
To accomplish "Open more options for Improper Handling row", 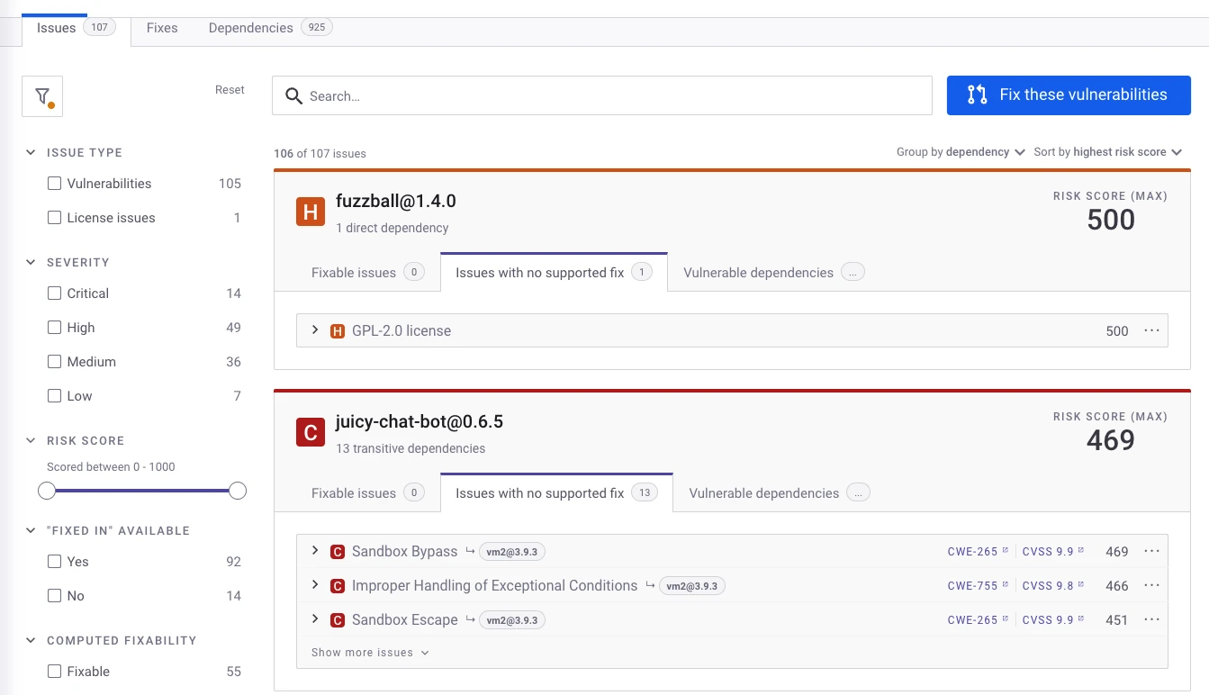I will tap(1151, 585).
